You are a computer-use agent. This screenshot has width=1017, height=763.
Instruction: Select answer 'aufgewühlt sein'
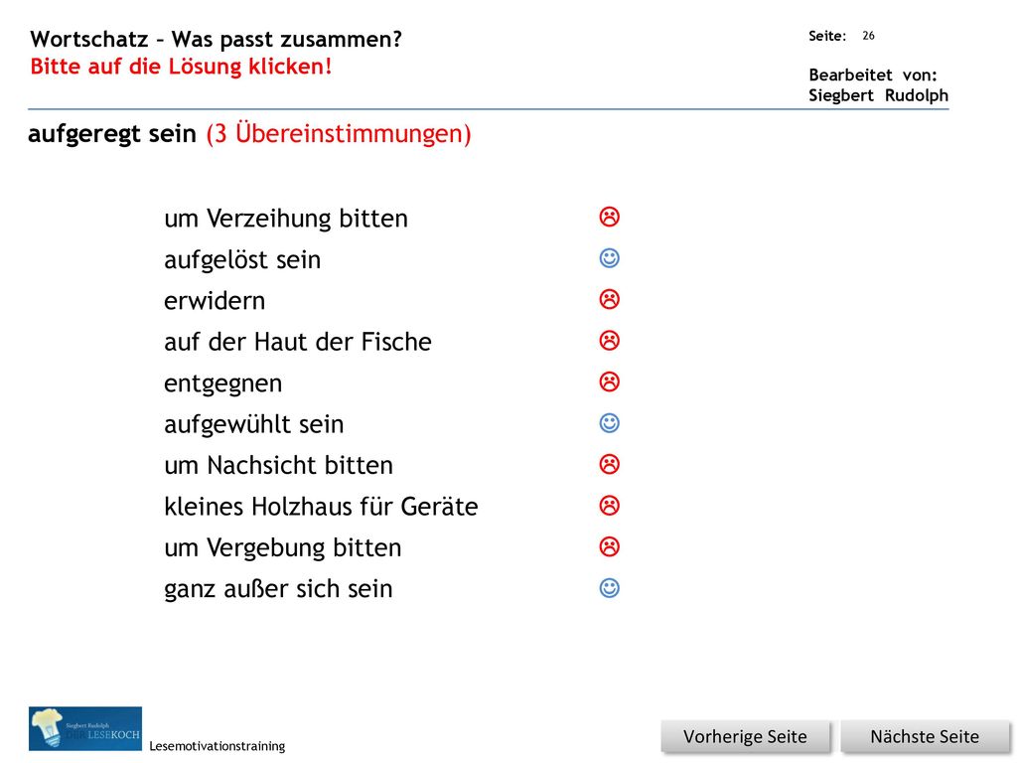pyautogui.click(x=253, y=424)
